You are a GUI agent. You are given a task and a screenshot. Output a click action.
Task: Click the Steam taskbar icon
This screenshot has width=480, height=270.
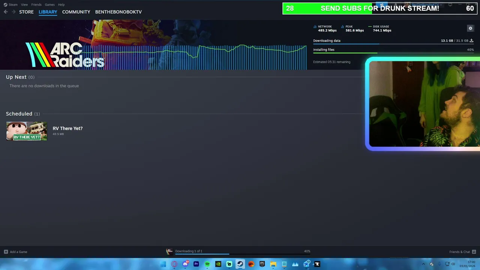click(x=240, y=264)
